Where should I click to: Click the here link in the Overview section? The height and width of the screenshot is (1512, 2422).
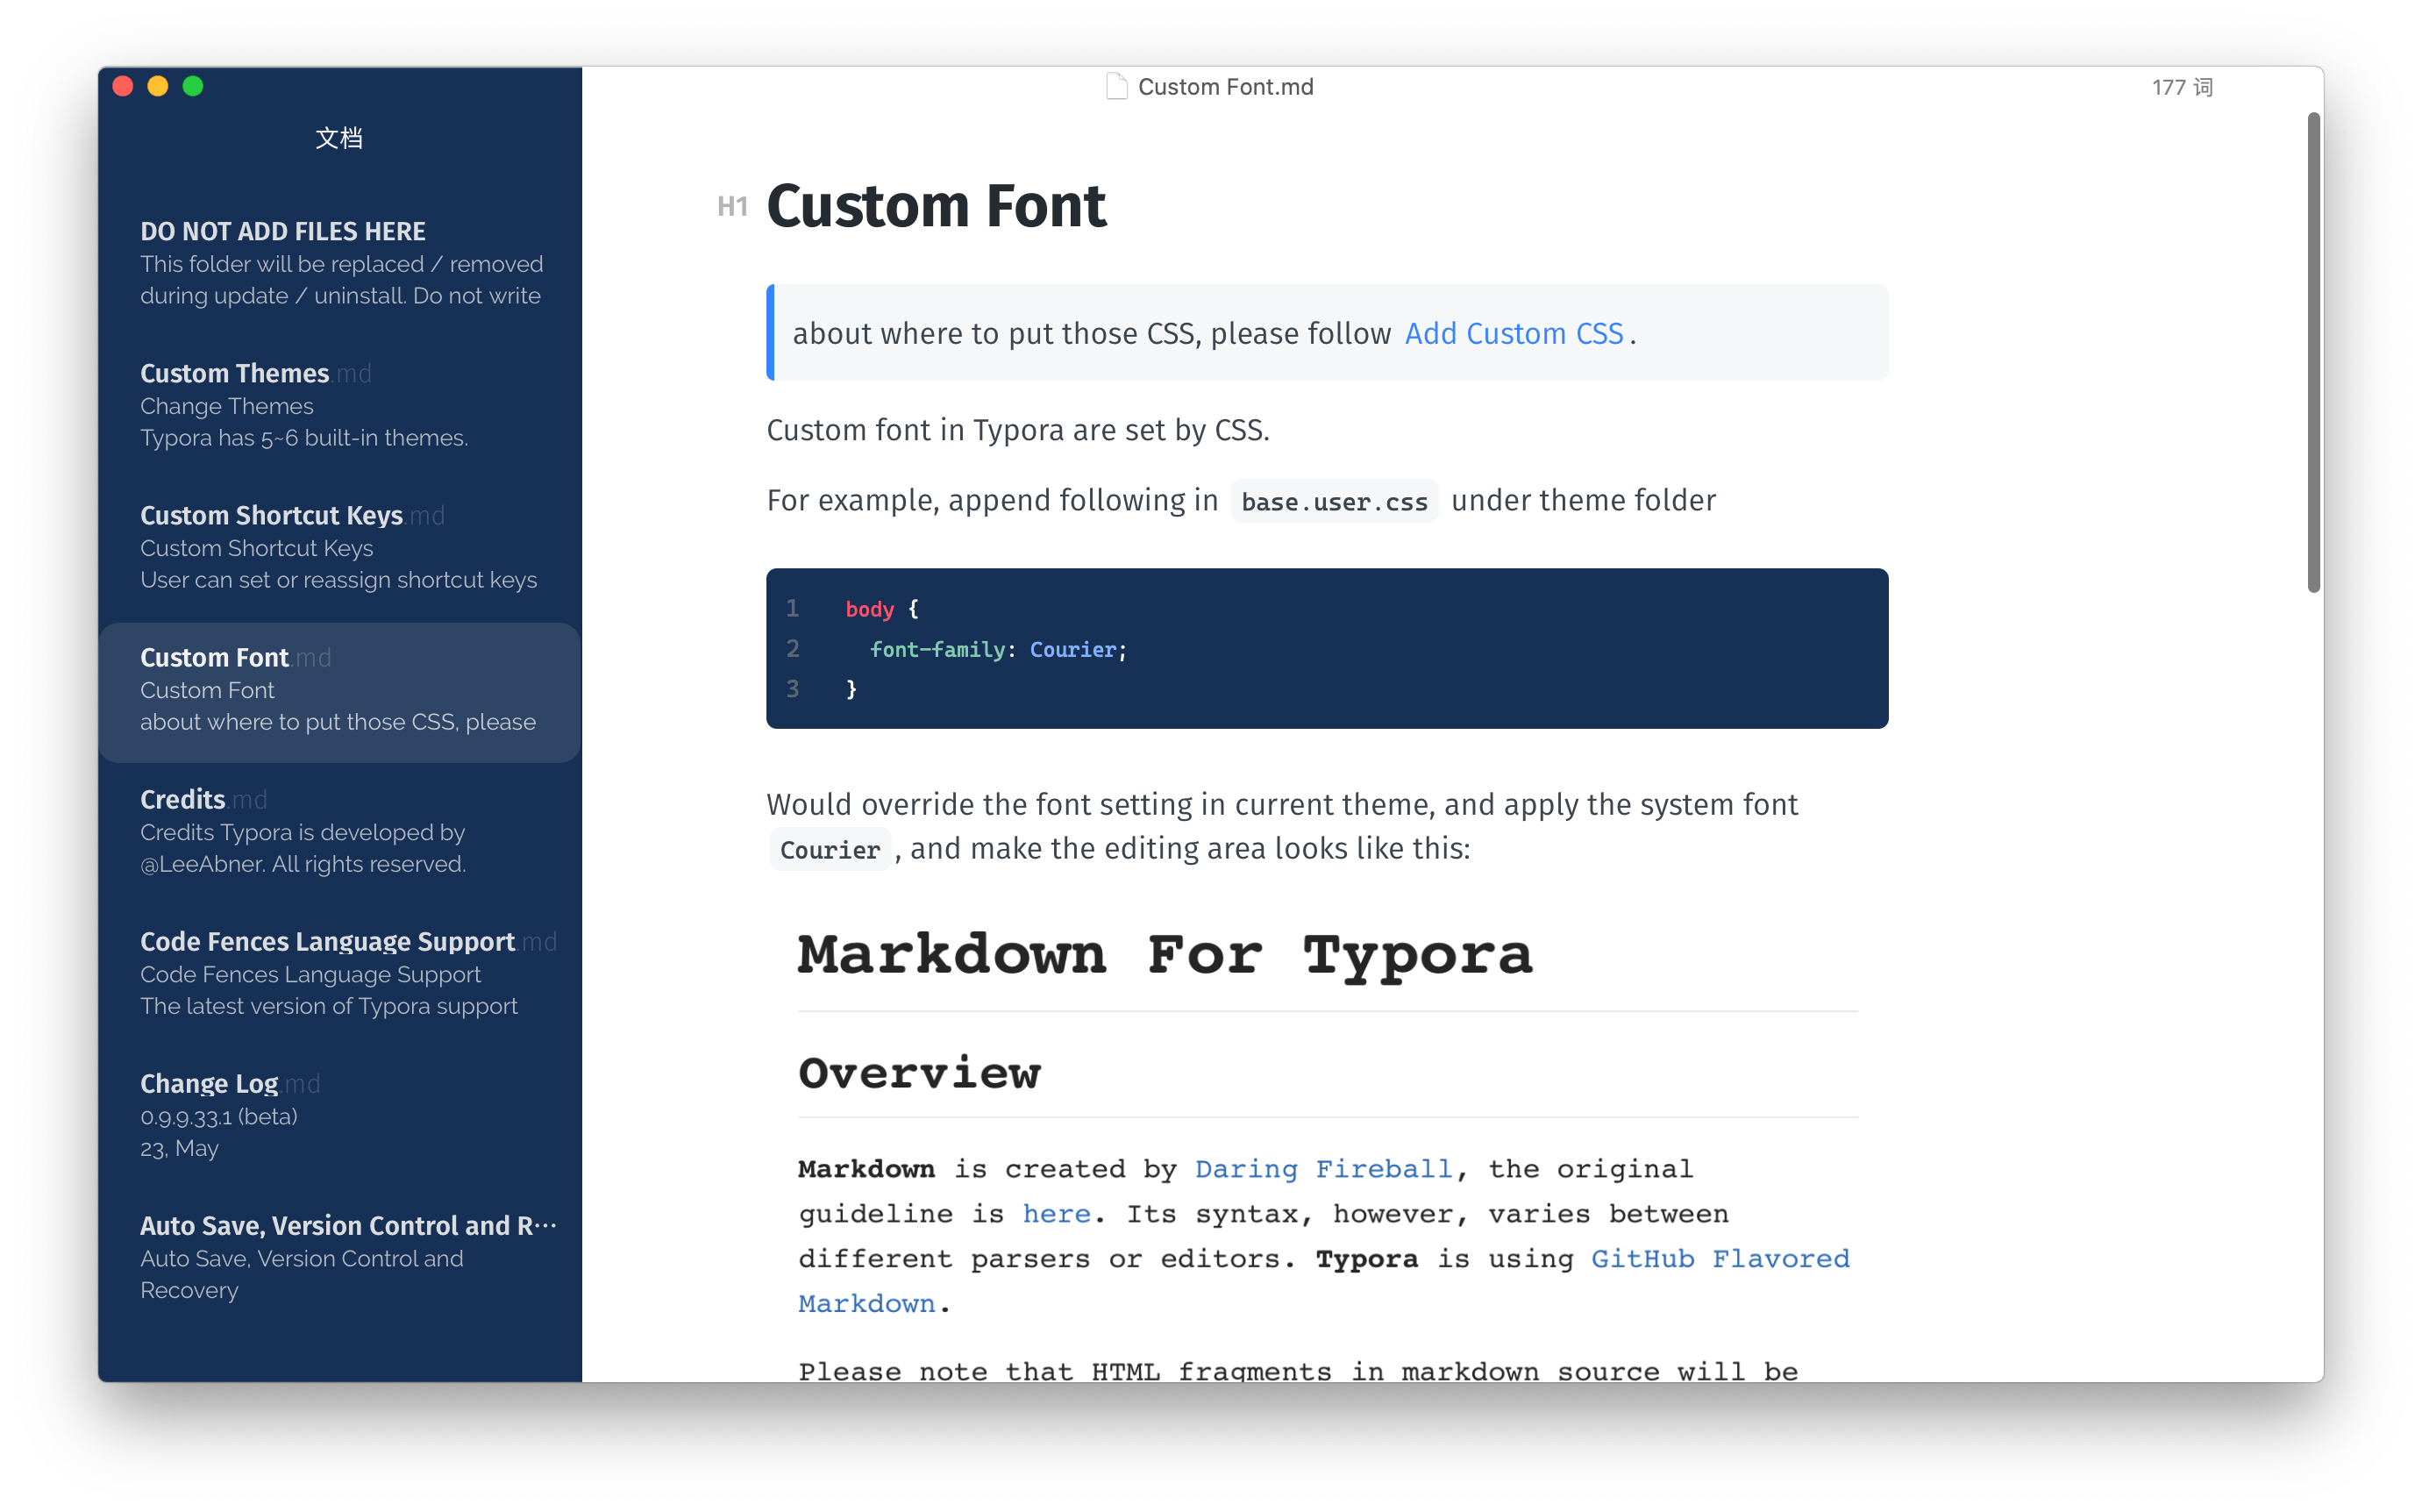tap(1056, 1213)
